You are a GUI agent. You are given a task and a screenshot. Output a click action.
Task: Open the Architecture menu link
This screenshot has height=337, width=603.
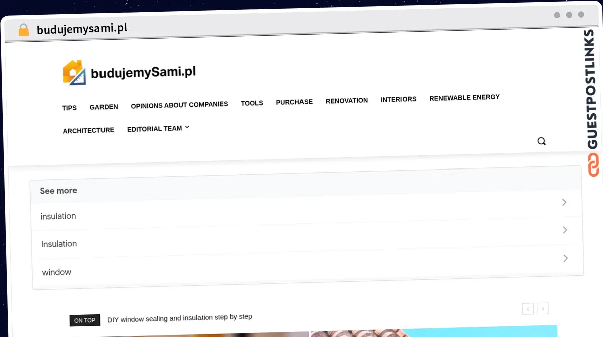[88, 130]
